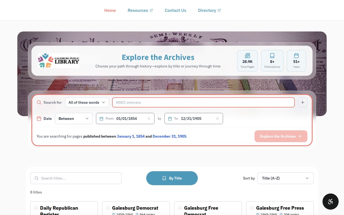Clear the From date 01/01/1854

click(149, 119)
